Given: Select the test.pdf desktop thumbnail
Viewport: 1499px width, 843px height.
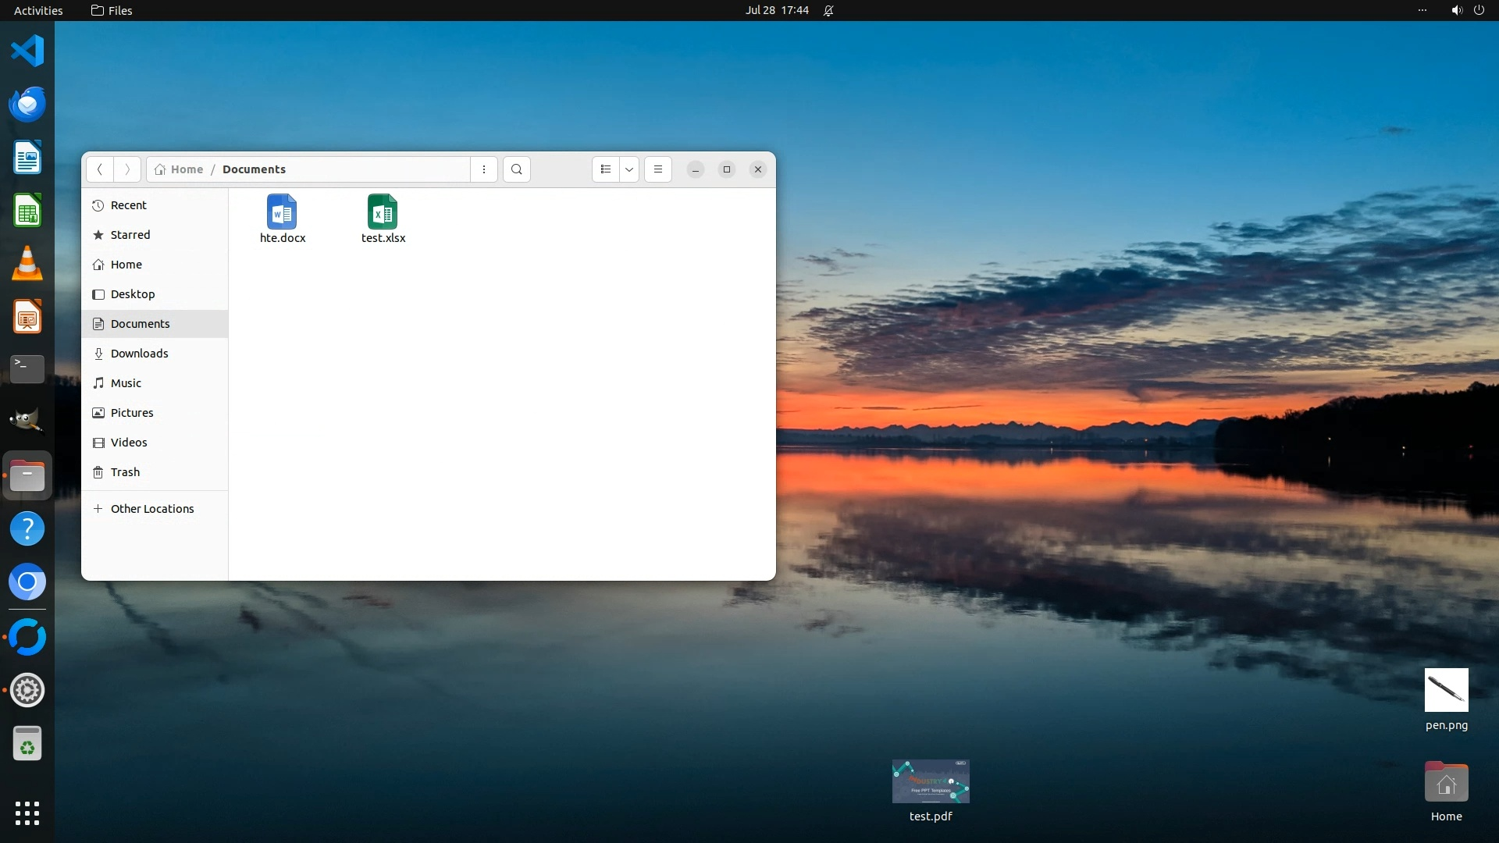Looking at the screenshot, I should click(931, 781).
